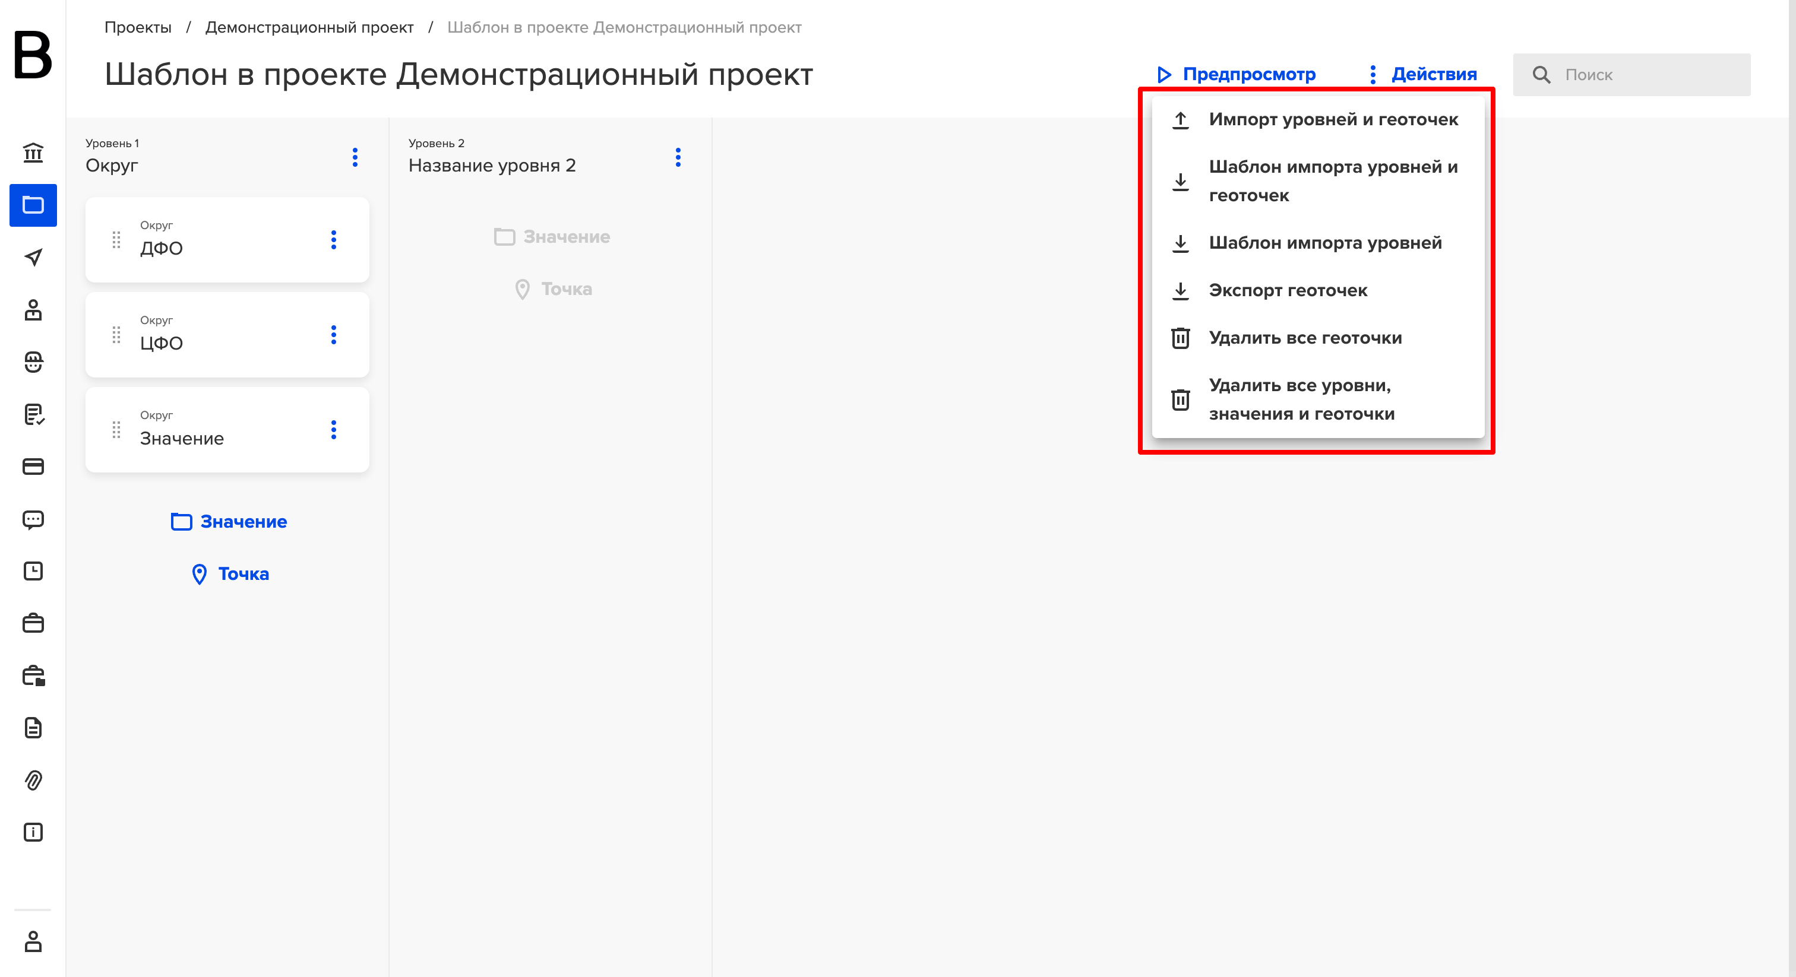Viewport: 1796px width, 977px height.
Task: Click the level 1 title Округ
Action: [112, 165]
